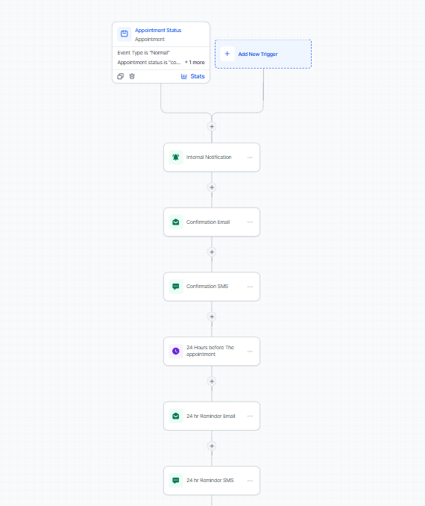This screenshot has width=425, height=506.
Task: Open Stats for the trigger
Action: 193,76
